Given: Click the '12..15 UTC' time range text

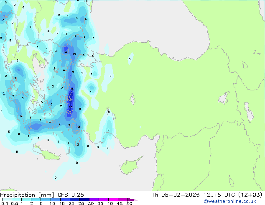Looking at the screenshot, I should coord(219,195).
